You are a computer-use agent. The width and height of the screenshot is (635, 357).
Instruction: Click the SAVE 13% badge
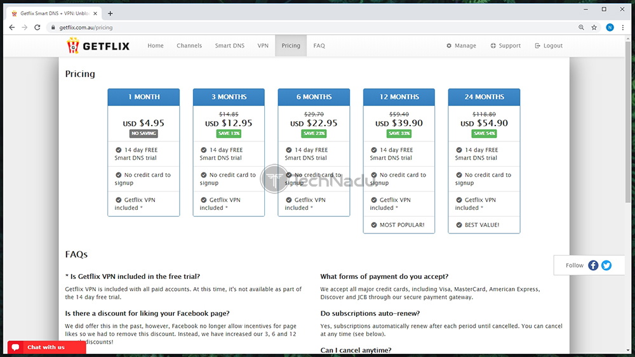(229, 133)
